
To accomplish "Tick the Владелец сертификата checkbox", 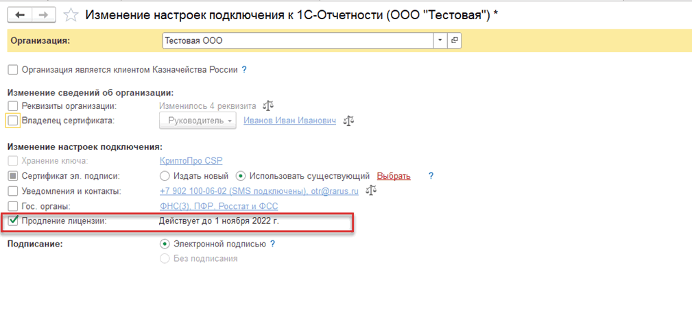I will point(13,121).
